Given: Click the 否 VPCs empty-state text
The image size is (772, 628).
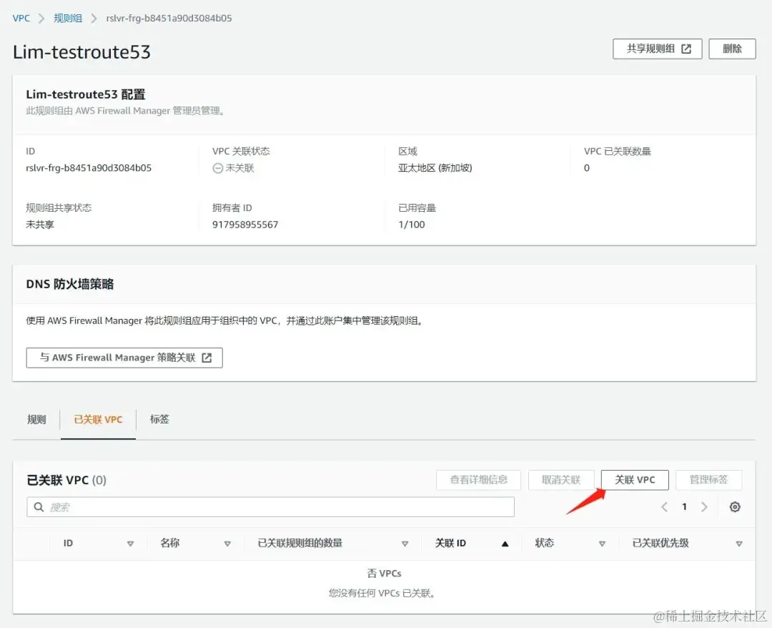Looking at the screenshot, I should (384, 574).
